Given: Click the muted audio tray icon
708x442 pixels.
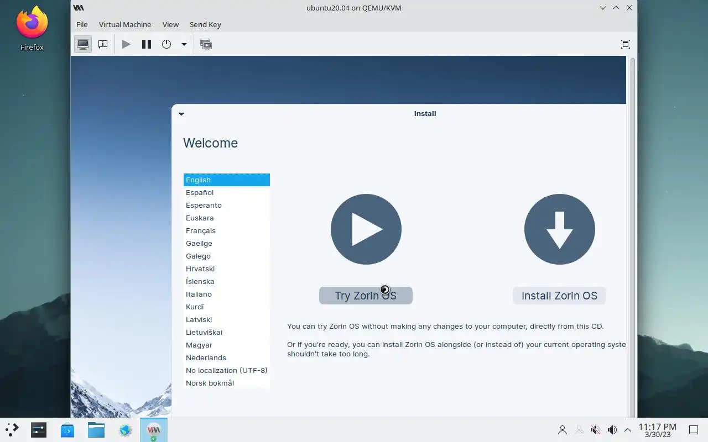Looking at the screenshot, I should click(x=595, y=430).
